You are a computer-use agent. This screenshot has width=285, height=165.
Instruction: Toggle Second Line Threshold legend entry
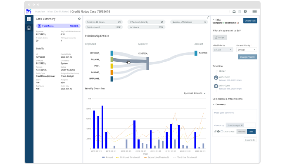pos(156,157)
